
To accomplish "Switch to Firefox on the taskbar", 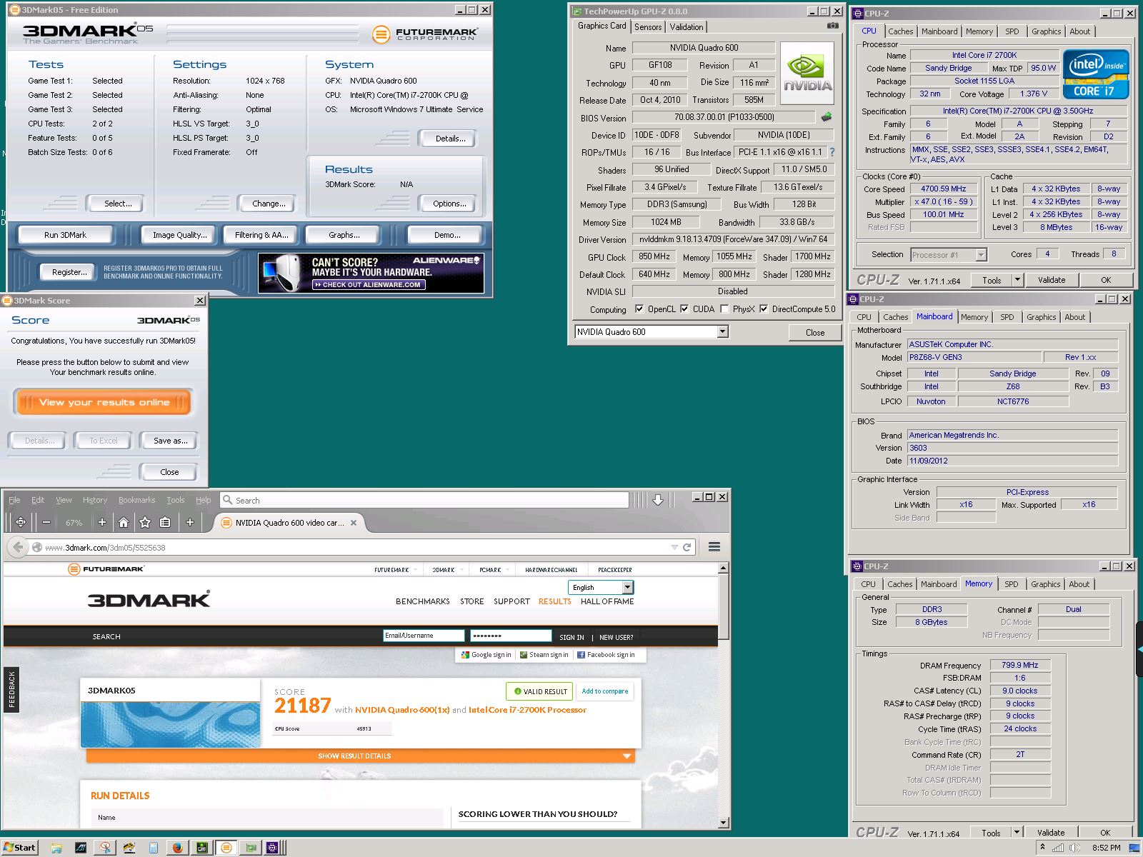I will [x=178, y=848].
